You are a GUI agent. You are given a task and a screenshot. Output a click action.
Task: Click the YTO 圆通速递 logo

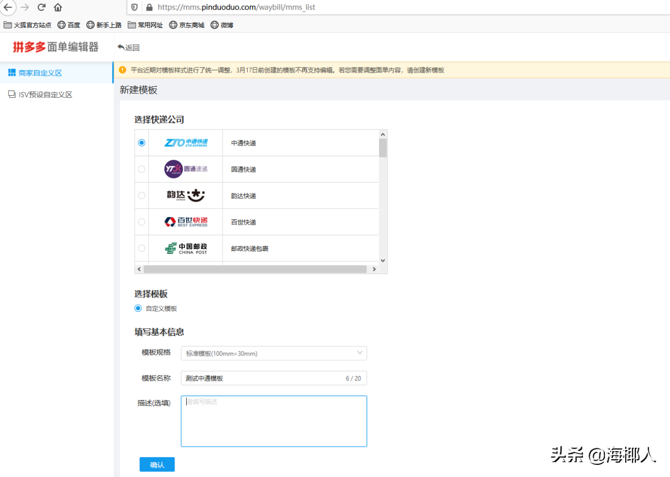pyautogui.click(x=184, y=169)
